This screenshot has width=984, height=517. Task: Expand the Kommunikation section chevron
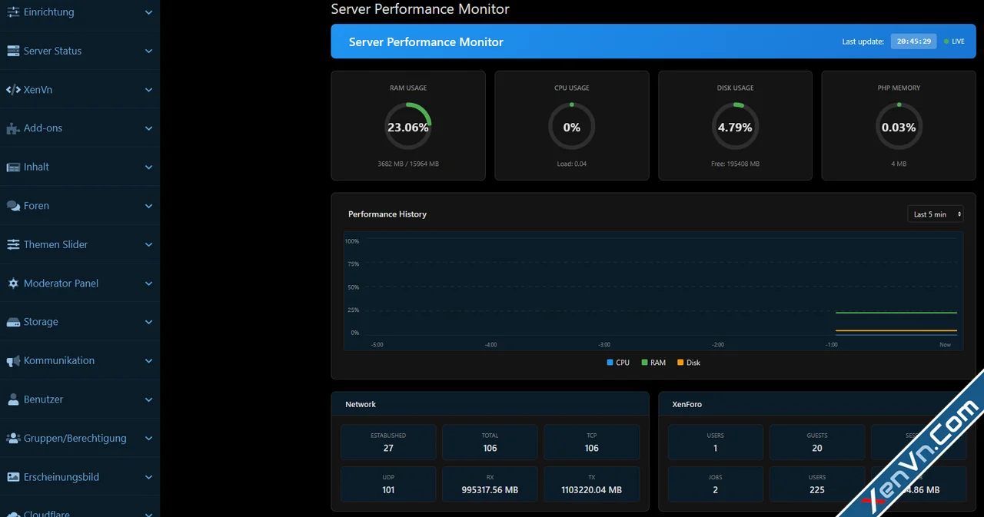[149, 361]
